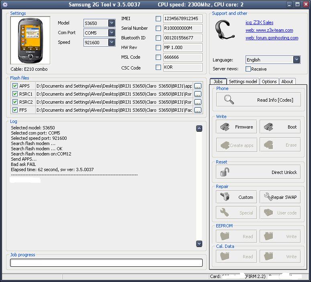
Task: Click the APPS file path field
Action: (x=114, y=86)
